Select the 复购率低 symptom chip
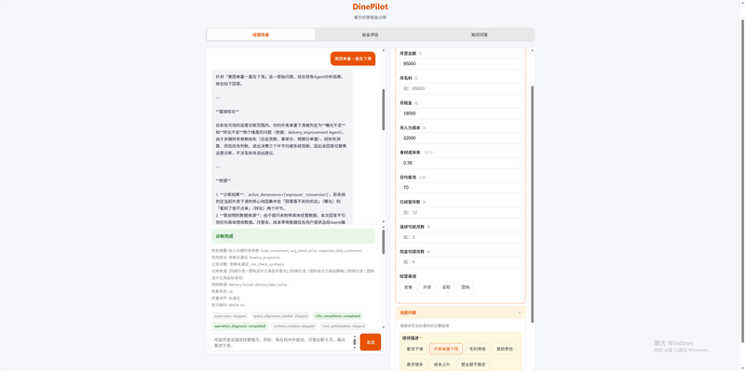The width and height of the screenshot is (745, 371). (505, 349)
